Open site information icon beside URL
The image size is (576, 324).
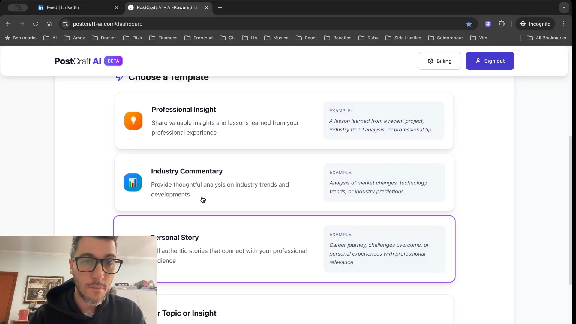pyautogui.click(x=65, y=24)
